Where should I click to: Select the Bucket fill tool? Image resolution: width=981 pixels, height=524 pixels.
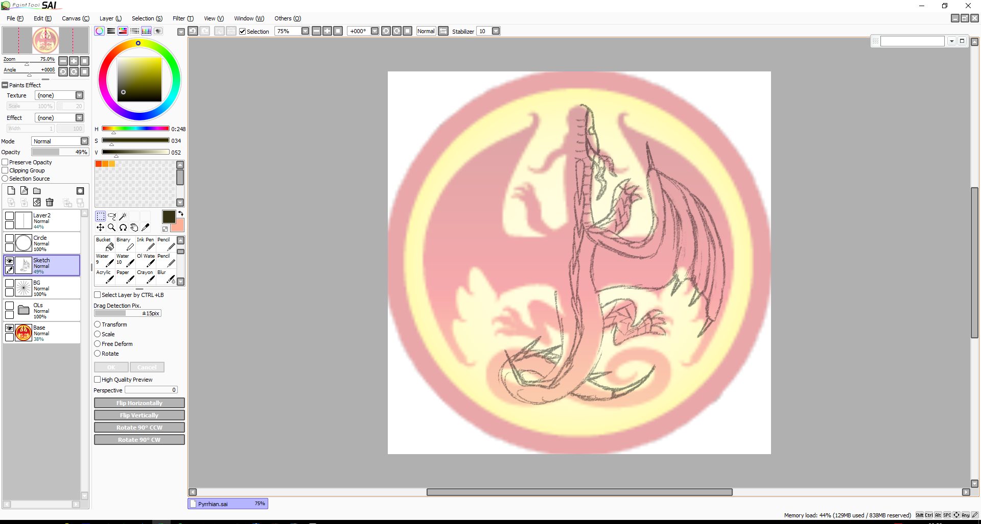[105, 244]
